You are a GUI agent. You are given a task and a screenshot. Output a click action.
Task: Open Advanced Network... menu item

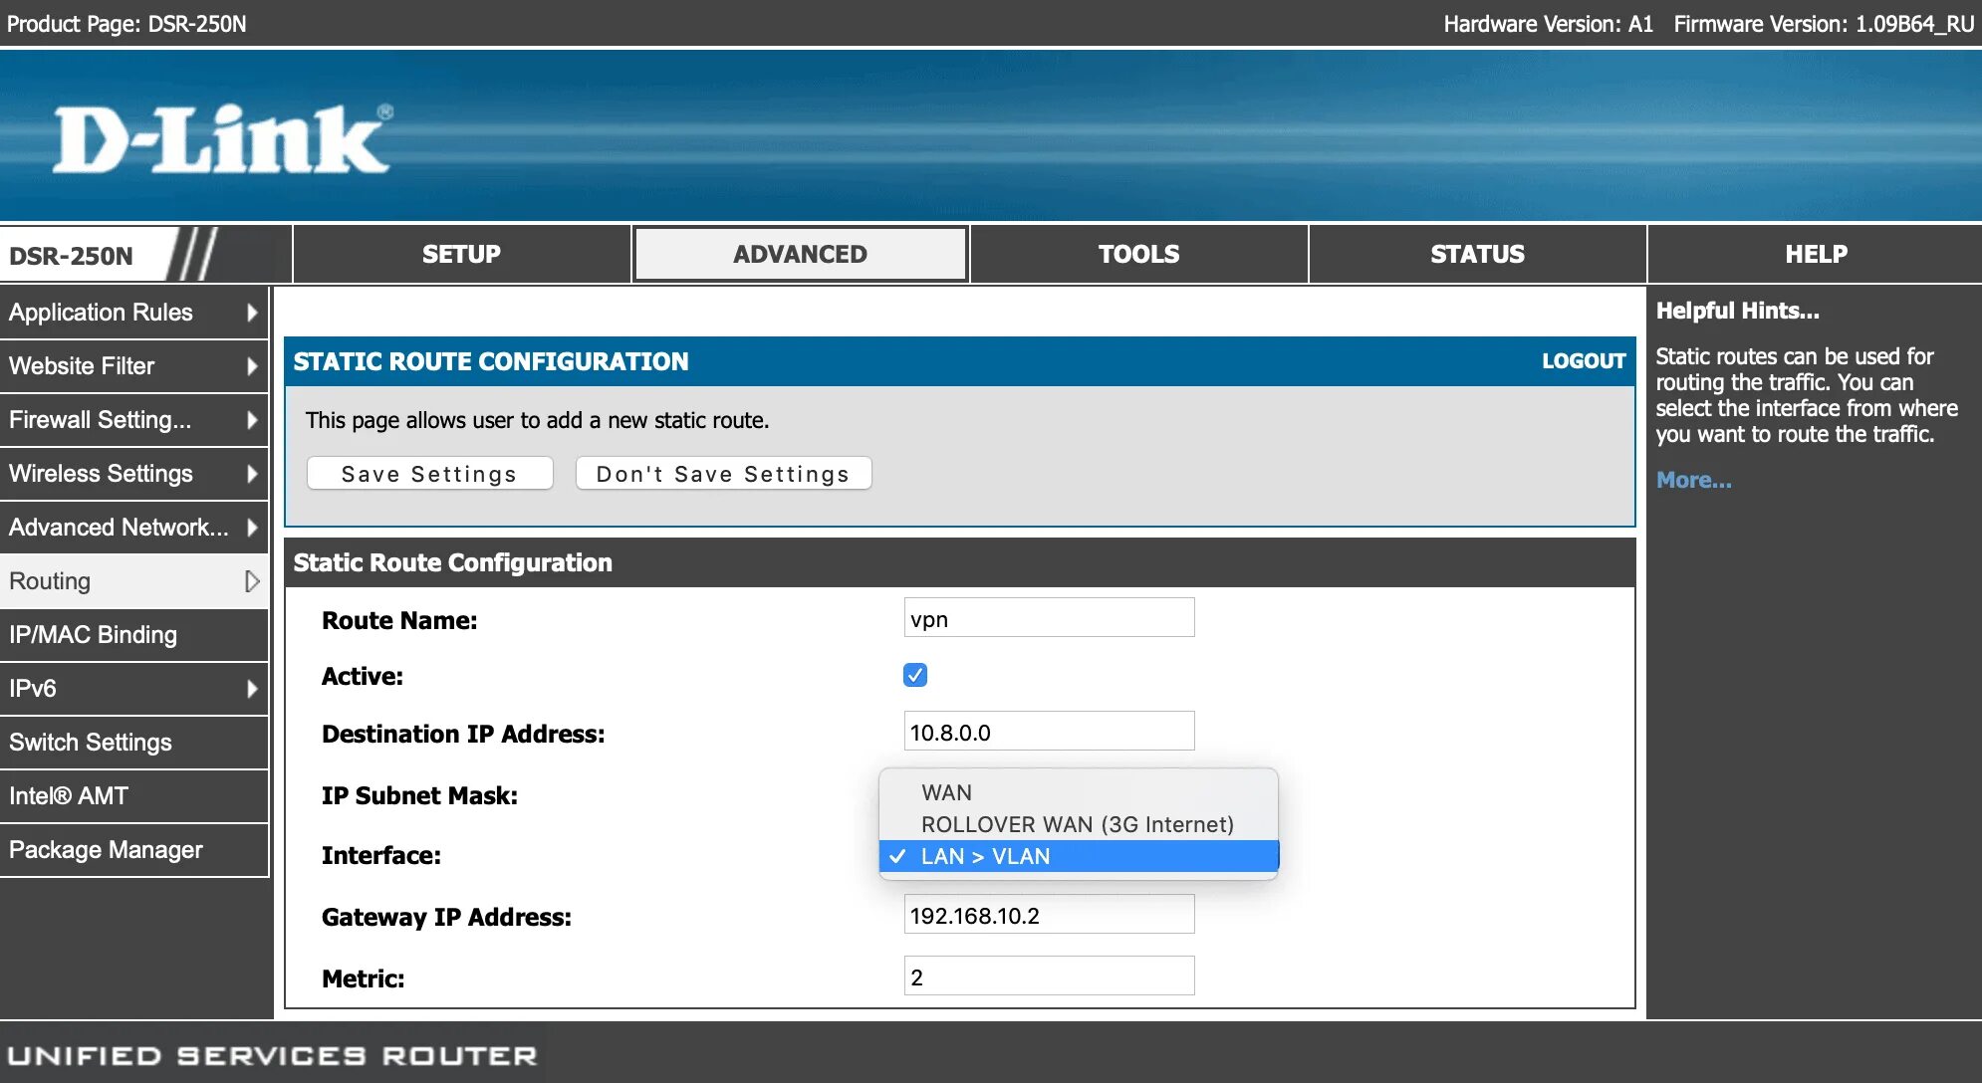[x=134, y=528]
